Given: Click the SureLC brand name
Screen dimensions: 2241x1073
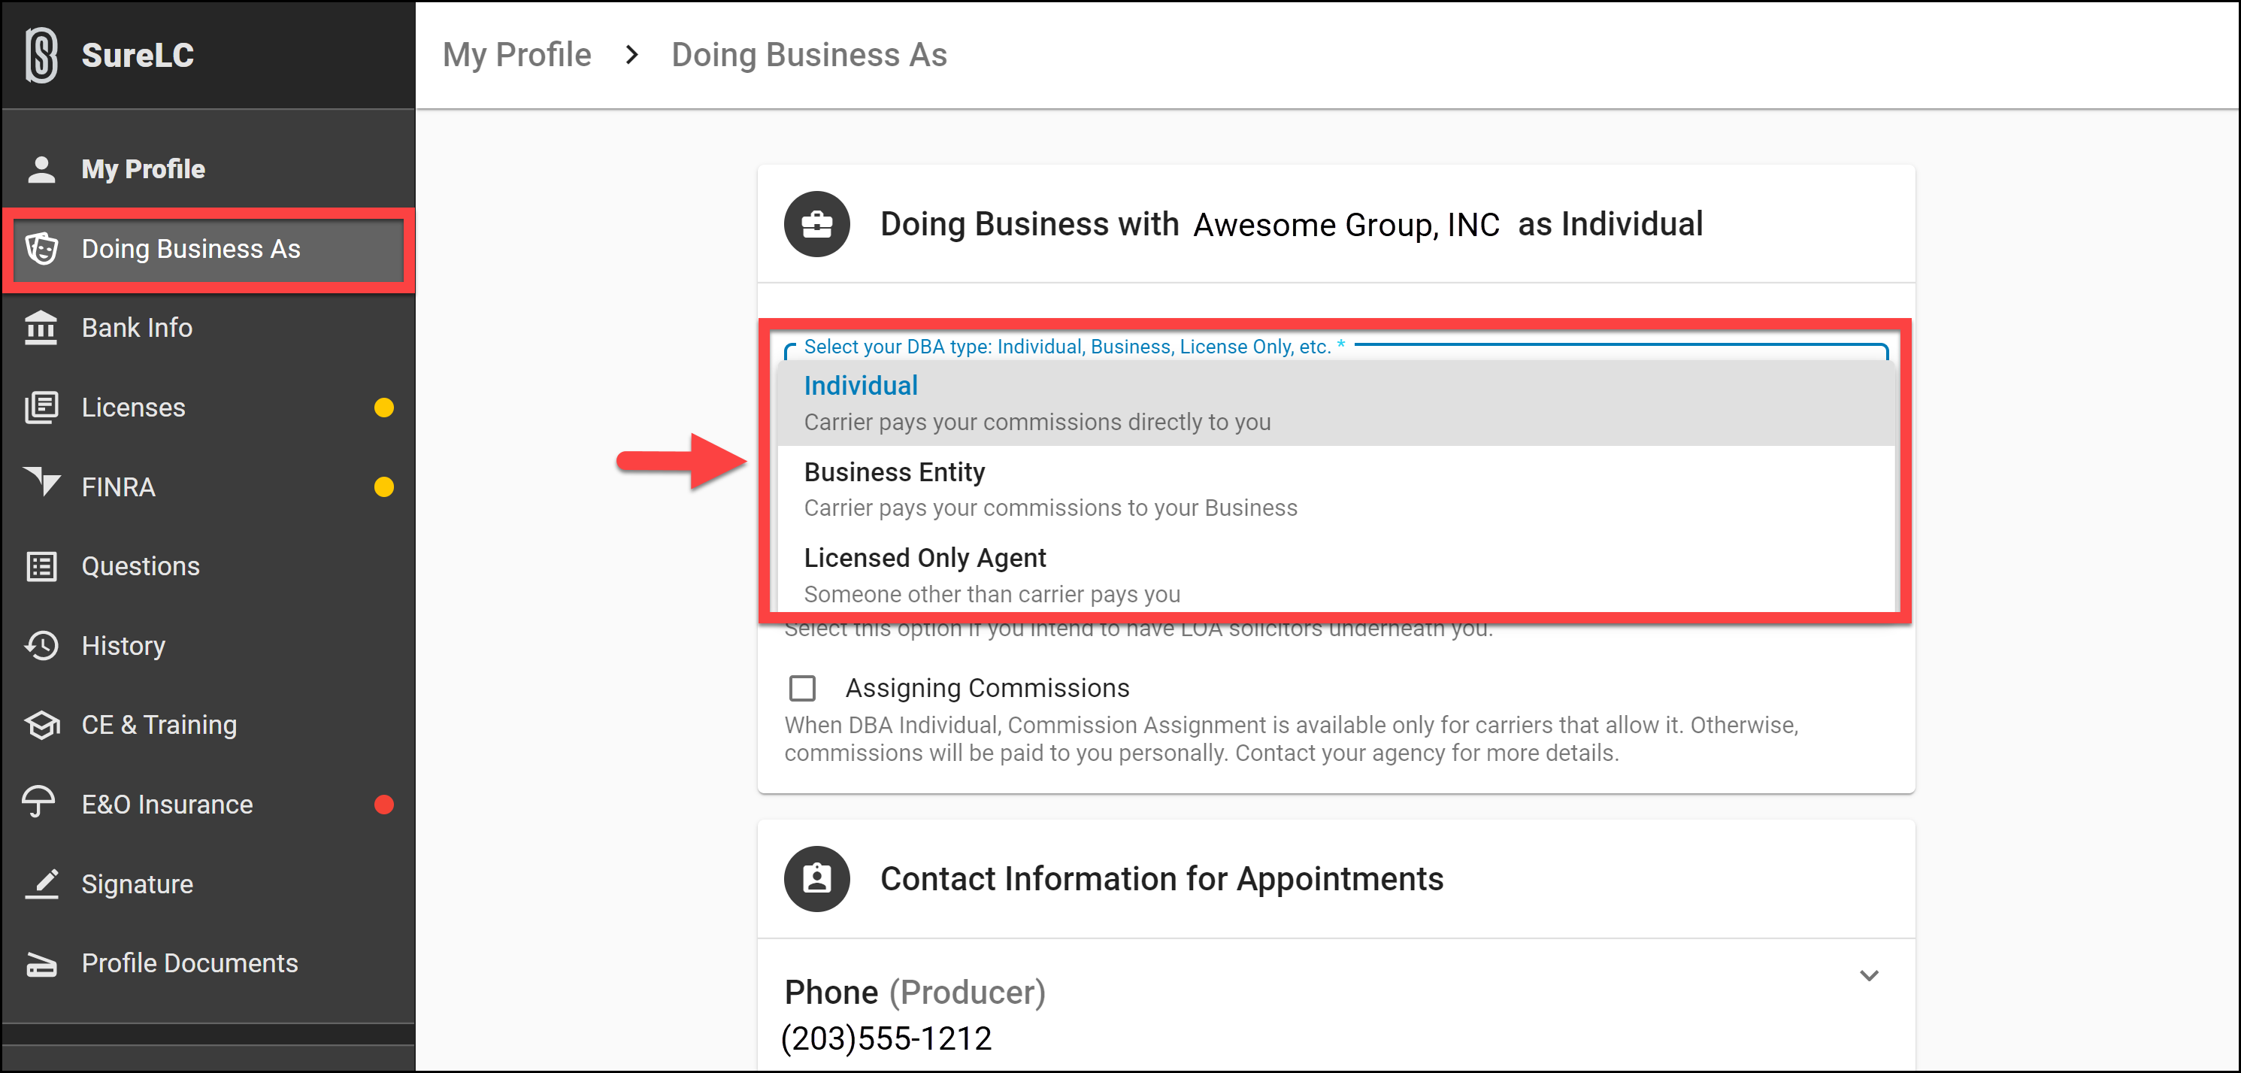Looking at the screenshot, I should point(138,55).
